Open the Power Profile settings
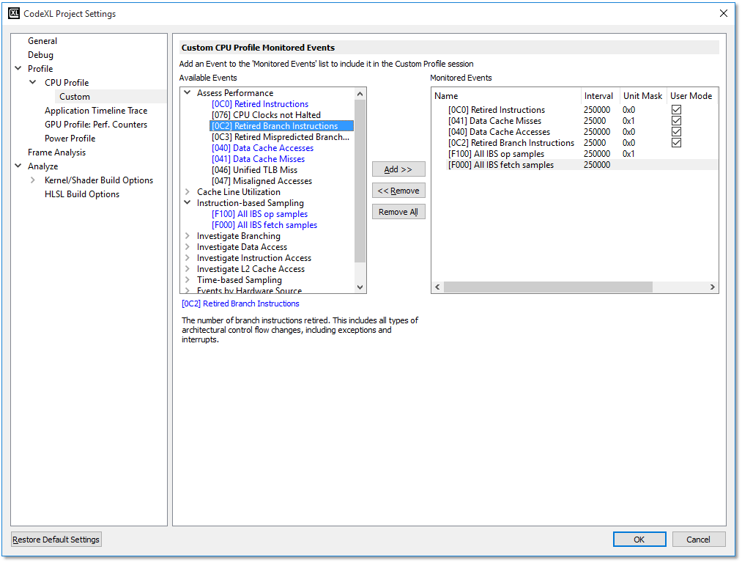The height and width of the screenshot is (563, 742). click(70, 139)
